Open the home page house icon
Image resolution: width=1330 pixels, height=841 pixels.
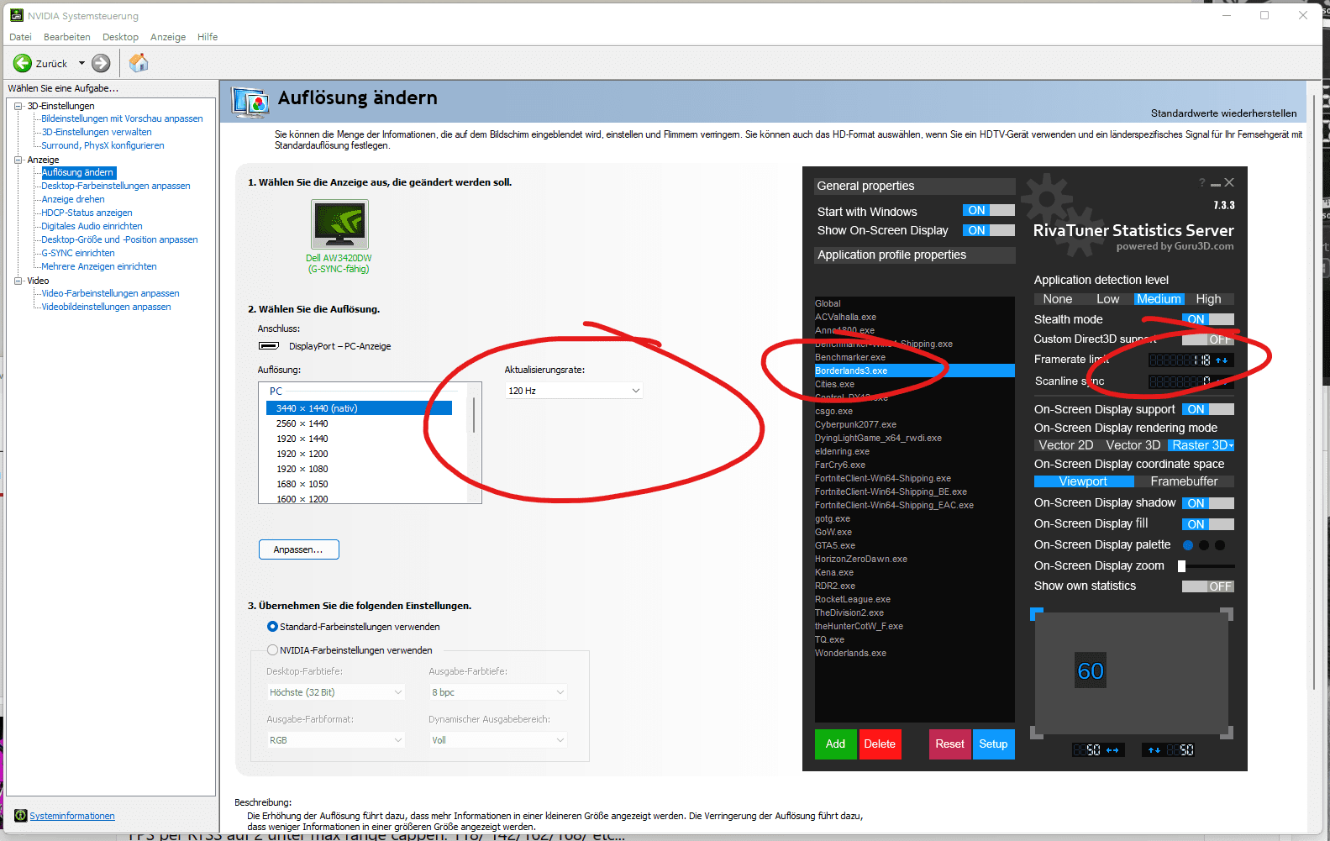click(139, 63)
